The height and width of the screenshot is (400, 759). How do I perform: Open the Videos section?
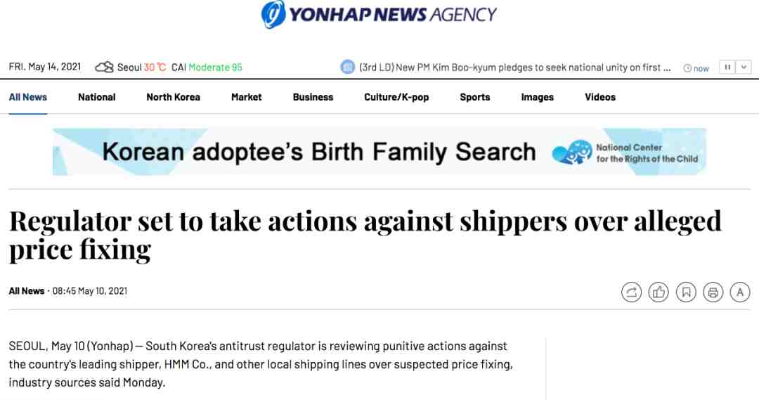click(x=600, y=97)
